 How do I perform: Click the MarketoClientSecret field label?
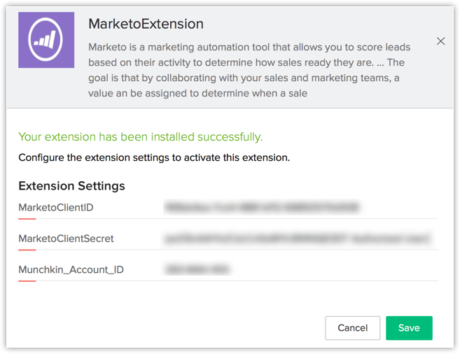[66, 239]
